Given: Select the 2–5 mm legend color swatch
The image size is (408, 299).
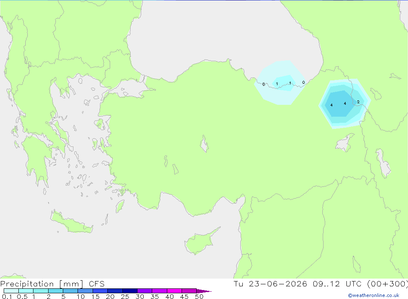Looking at the screenshot, I should [55, 291].
